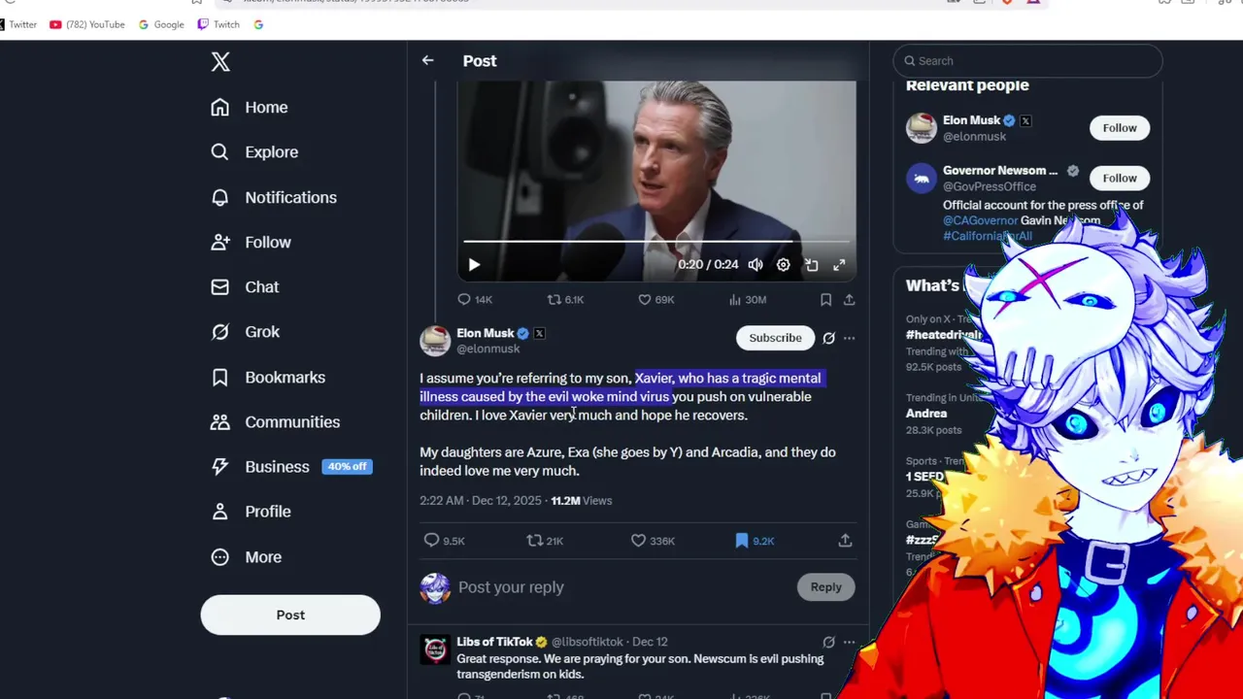This screenshot has height=699, width=1243.
Task: Reply to the main post (9.5K)
Action: [x=444, y=541]
